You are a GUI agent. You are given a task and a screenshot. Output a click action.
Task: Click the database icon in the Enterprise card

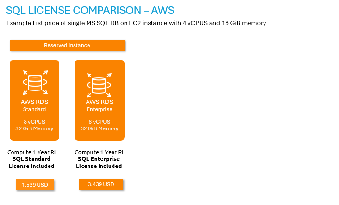click(x=100, y=83)
